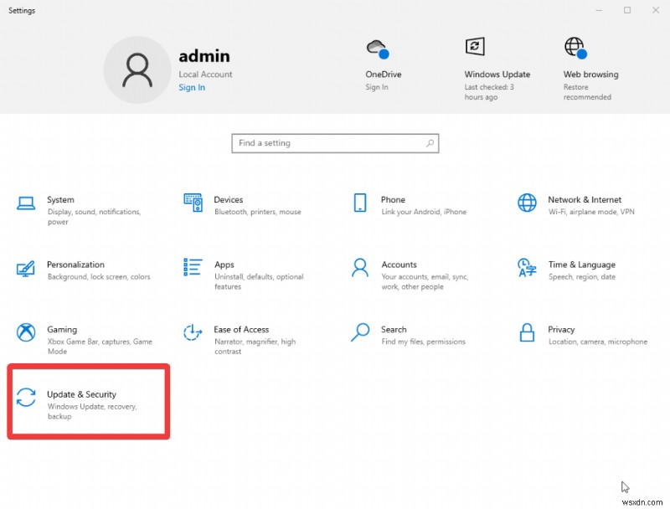670x509 pixels.
Task: Click the Sign In link under admin
Action: [x=191, y=87]
